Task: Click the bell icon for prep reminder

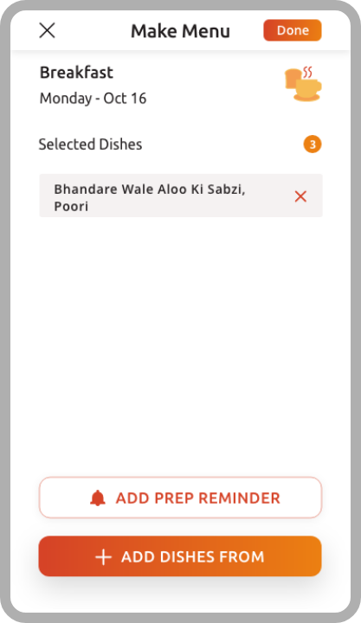Action: pos(98,498)
